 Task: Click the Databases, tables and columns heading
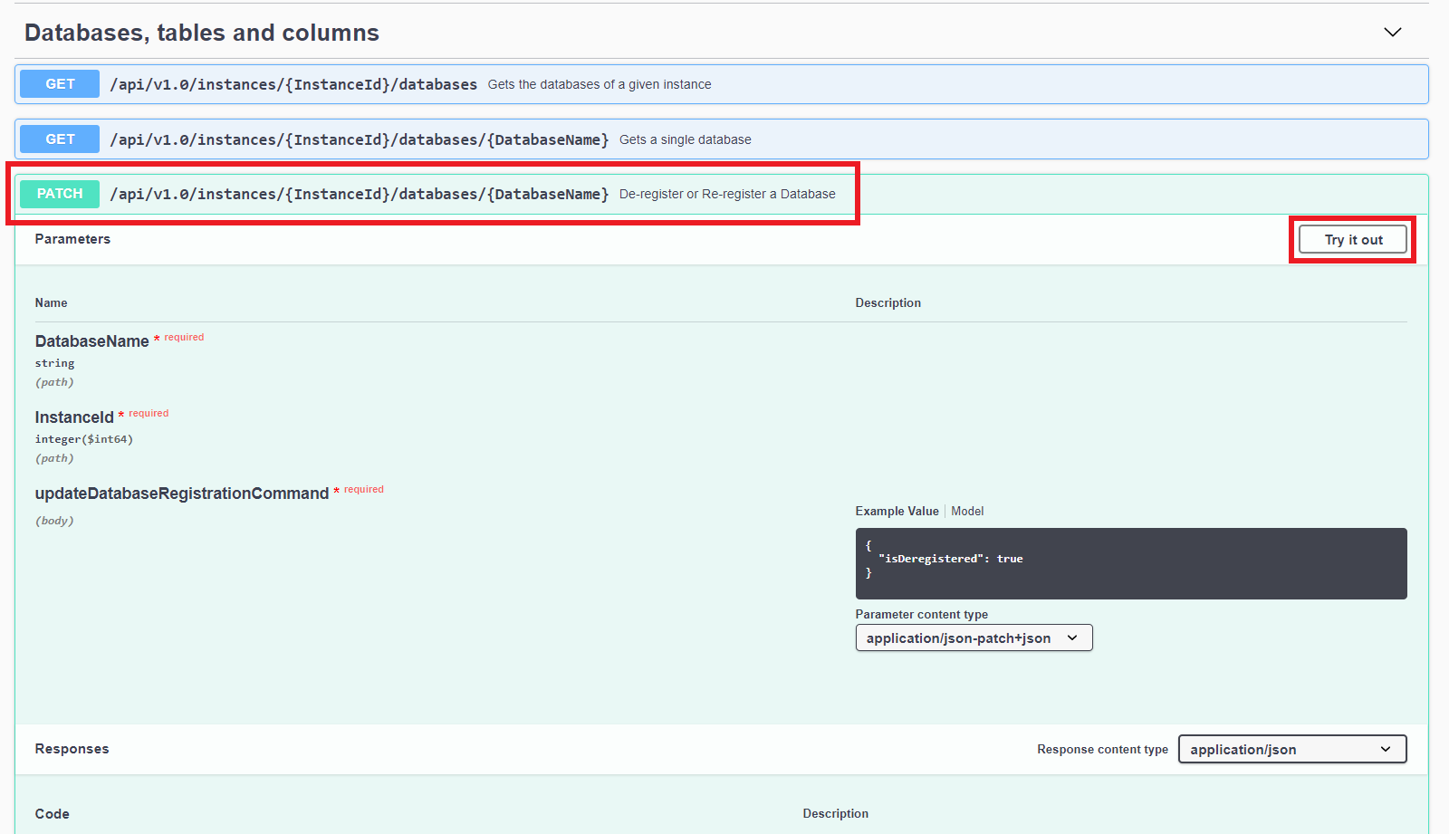[202, 33]
